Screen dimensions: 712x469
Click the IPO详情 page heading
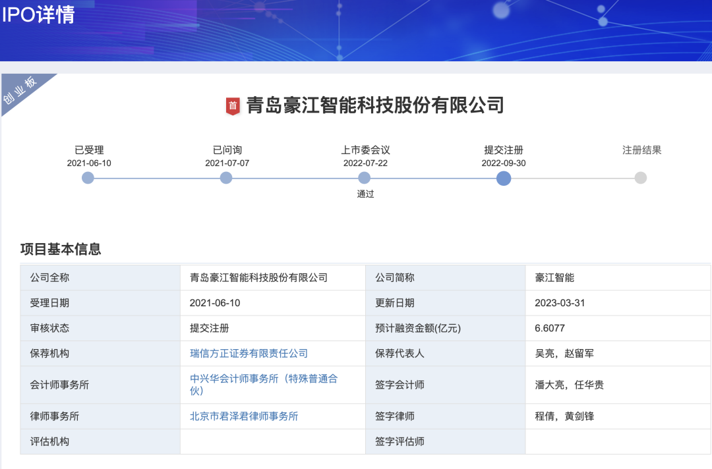(38, 15)
